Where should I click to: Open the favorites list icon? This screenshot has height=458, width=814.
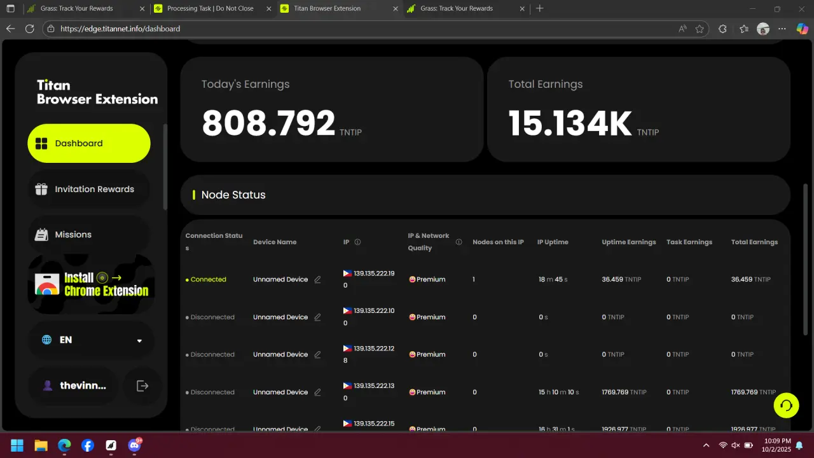click(x=744, y=29)
